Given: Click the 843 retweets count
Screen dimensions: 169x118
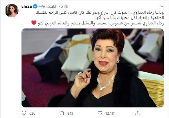Looking at the screenshot, I should pyautogui.click(x=70, y=114).
